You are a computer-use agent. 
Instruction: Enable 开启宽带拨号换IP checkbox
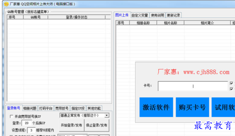click(x=11, y=116)
